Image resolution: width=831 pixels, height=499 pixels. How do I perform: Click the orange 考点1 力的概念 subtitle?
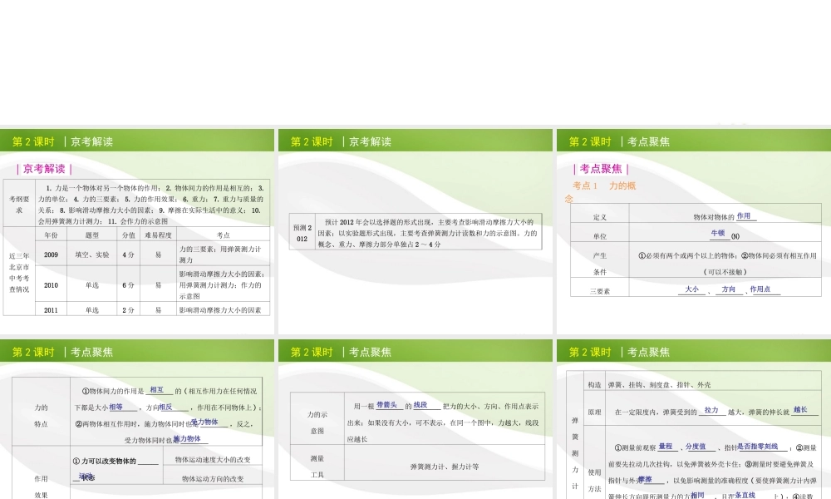click(x=601, y=191)
